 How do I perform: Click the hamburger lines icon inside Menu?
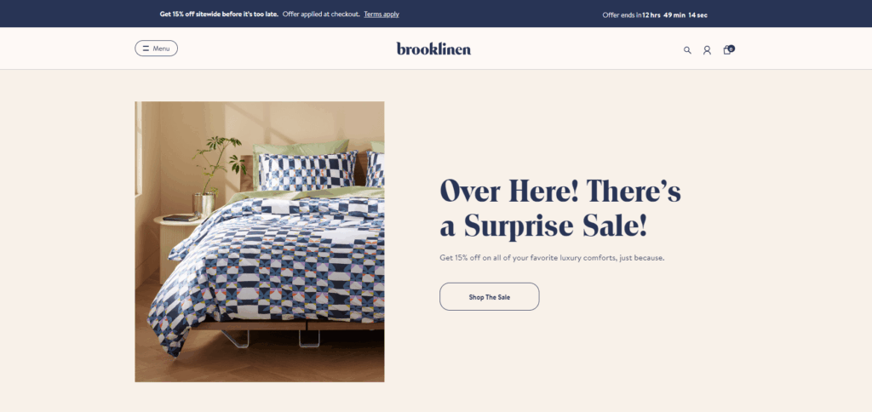coord(146,49)
